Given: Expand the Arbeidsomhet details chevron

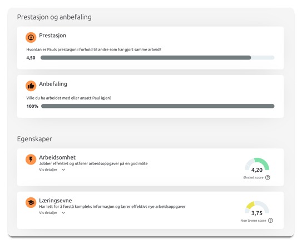Looking at the screenshot, I should pyautogui.click(x=63, y=170).
